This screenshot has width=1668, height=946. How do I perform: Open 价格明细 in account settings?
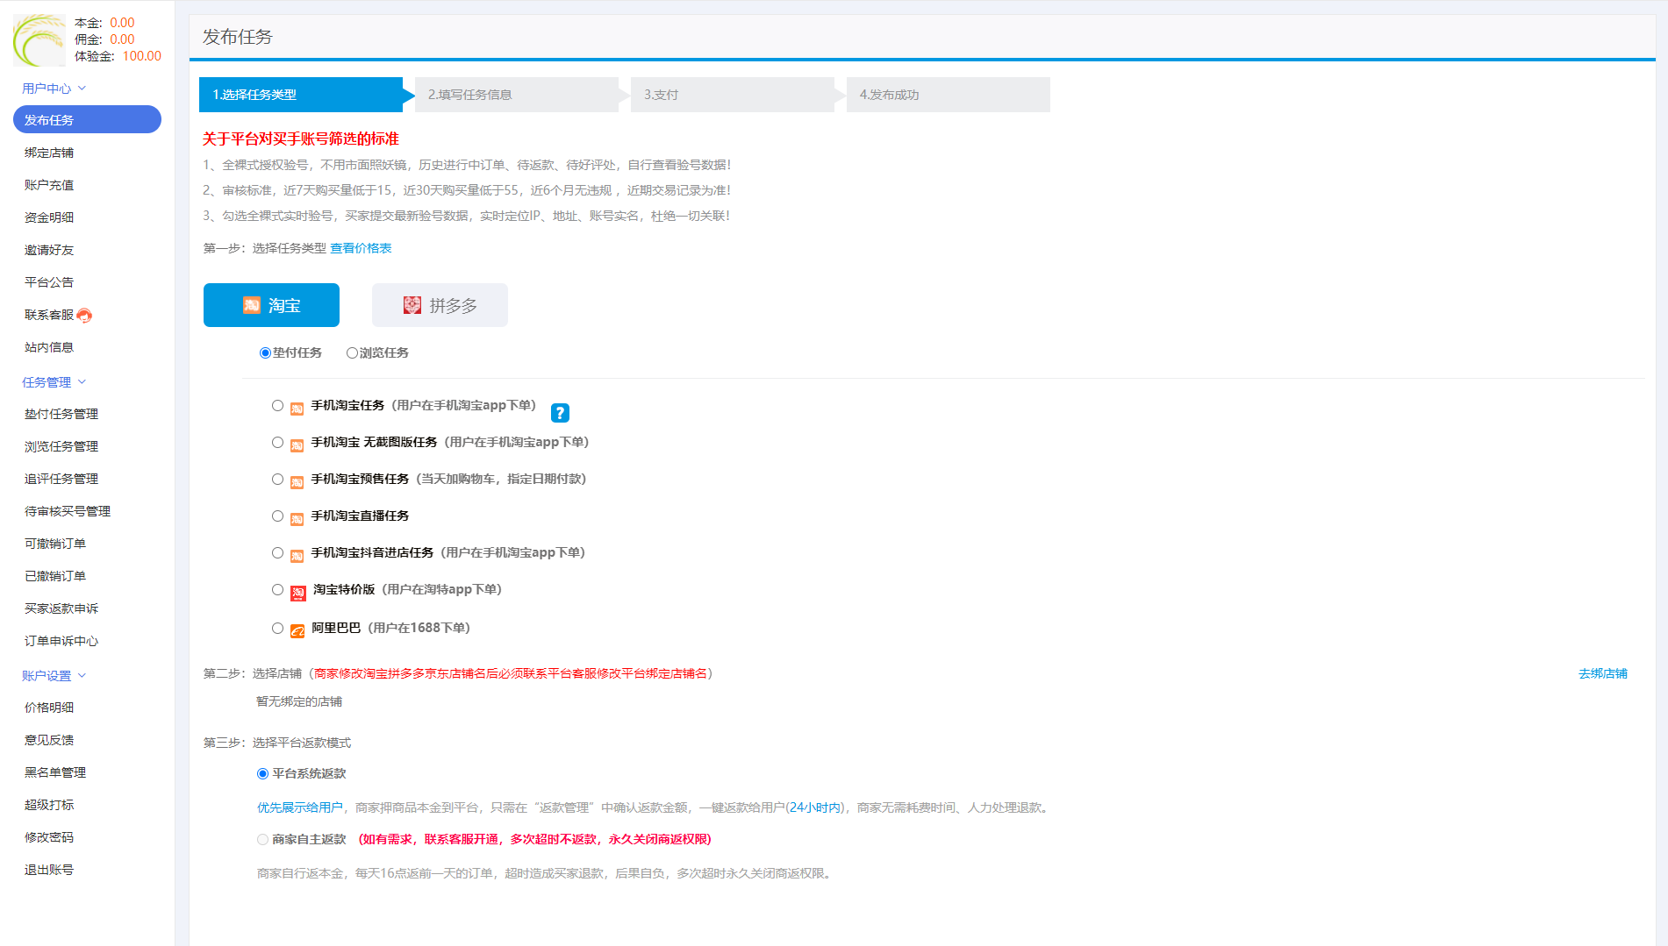click(x=49, y=708)
